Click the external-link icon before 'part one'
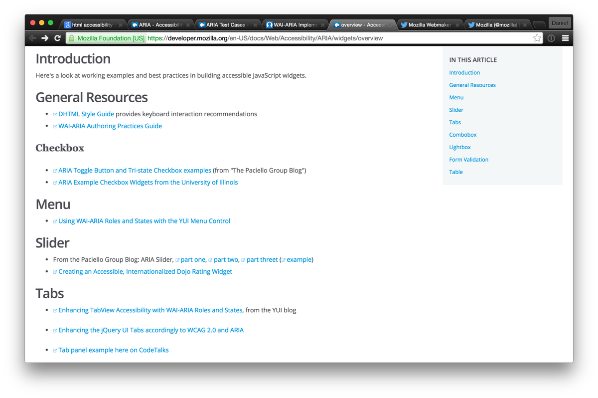 pyautogui.click(x=177, y=260)
